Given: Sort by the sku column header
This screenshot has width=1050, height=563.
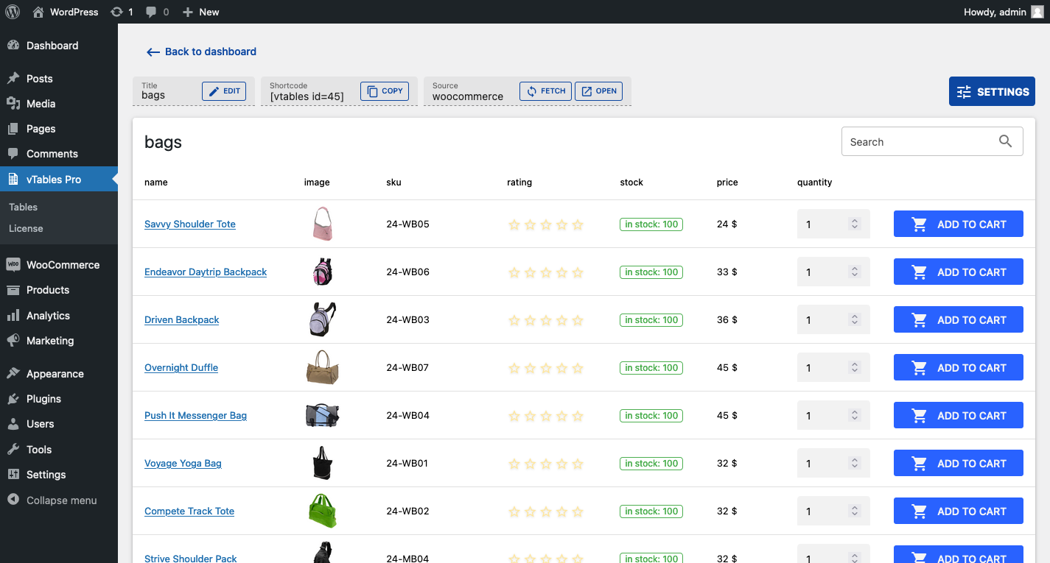Looking at the screenshot, I should pyautogui.click(x=393, y=183).
